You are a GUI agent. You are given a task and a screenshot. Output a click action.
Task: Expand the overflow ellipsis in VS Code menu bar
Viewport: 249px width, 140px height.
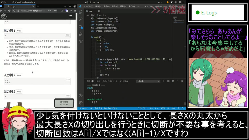pyautogui.click(x=139, y=6)
